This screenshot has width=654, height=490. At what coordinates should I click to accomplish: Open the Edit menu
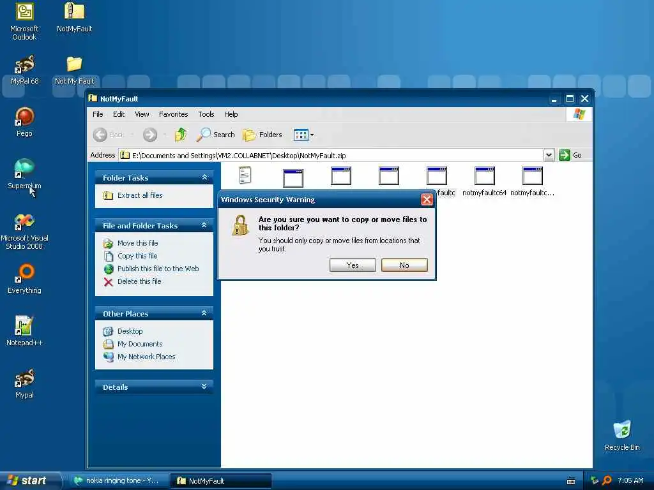pos(118,114)
